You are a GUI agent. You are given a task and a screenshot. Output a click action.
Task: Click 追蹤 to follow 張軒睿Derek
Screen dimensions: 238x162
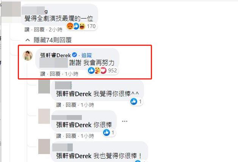(86, 55)
